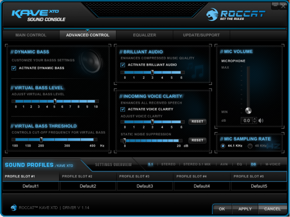Click the EQ indicator in Settings Overview
The width and height of the screenshot is (290, 217).
click(239, 164)
